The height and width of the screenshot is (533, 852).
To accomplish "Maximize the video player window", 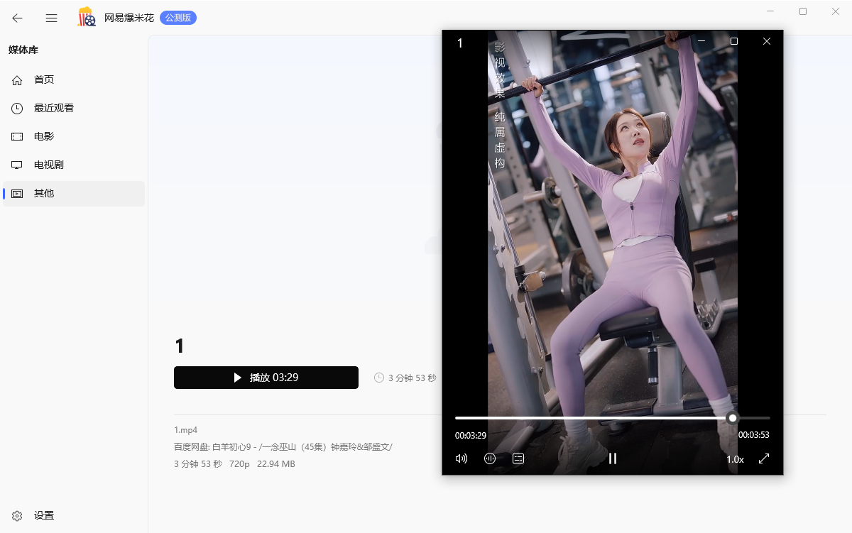I will 734,41.
